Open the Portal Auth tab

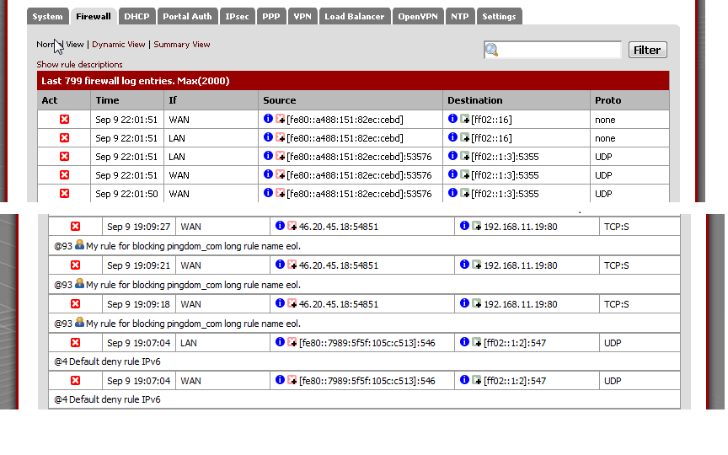tap(187, 16)
